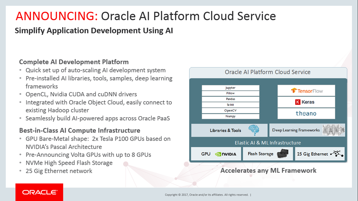Pick the OpenCV library box

coord(230,110)
